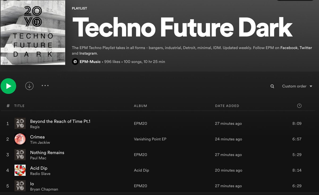Click the # column header

pyautogui.click(x=8, y=106)
